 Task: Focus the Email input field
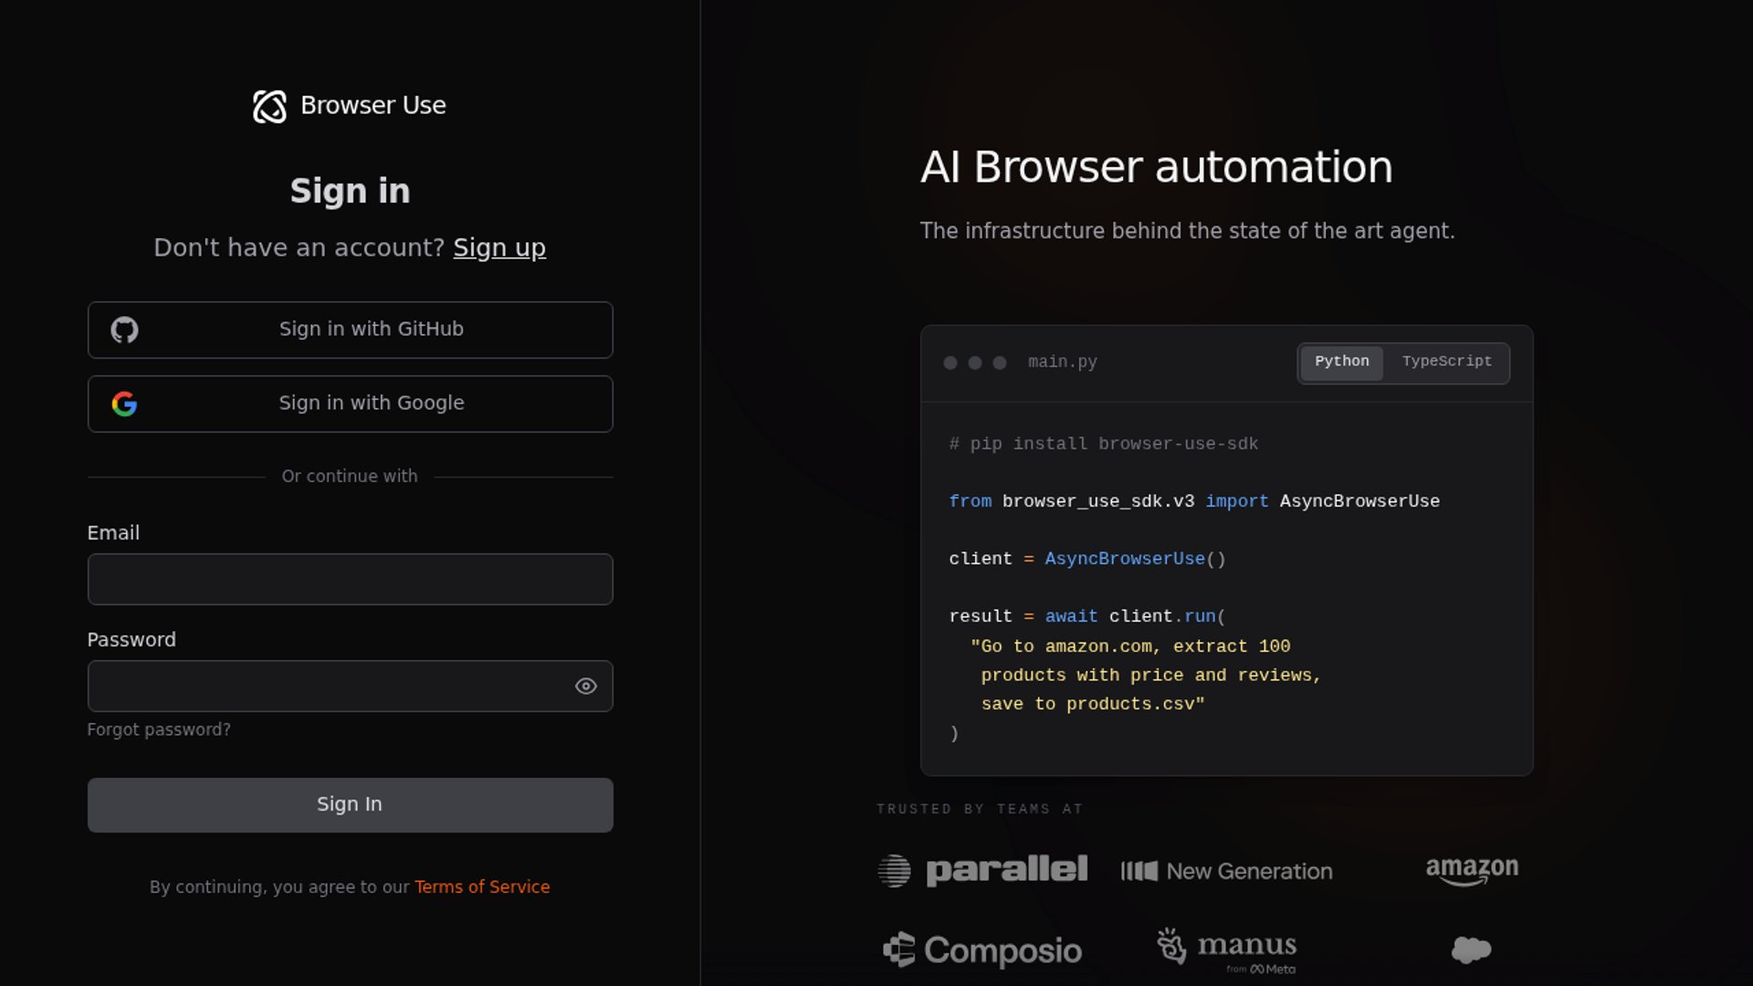click(x=350, y=579)
